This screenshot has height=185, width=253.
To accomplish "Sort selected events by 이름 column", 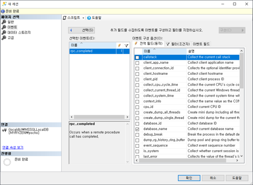I will (93, 46).
